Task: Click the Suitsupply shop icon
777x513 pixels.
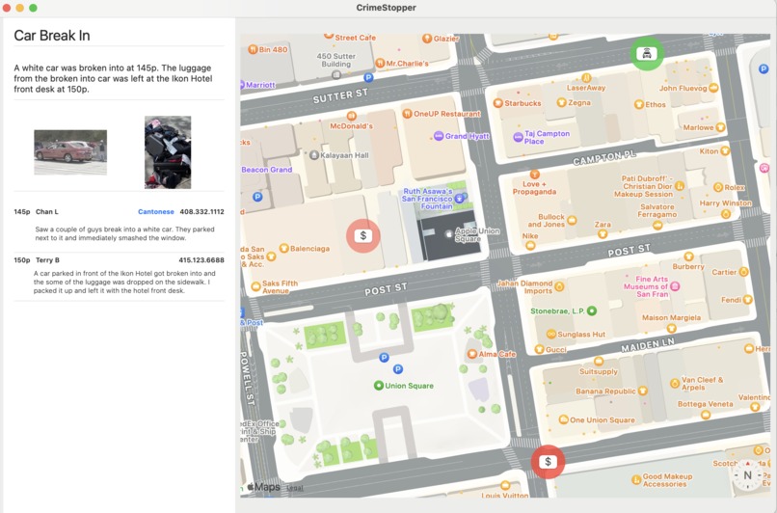Action: click(599, 362)
